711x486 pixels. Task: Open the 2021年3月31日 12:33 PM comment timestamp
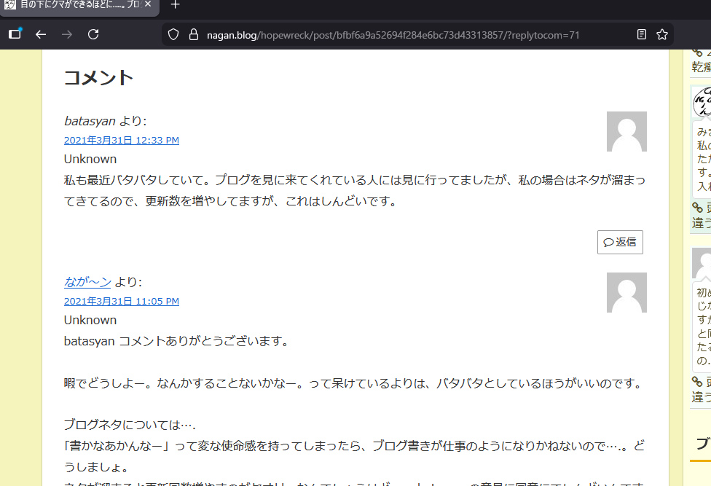tap(121, 140)
